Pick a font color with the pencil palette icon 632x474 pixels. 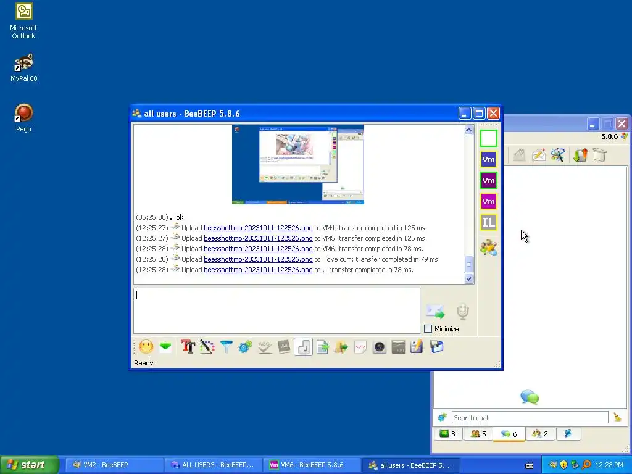207,347
